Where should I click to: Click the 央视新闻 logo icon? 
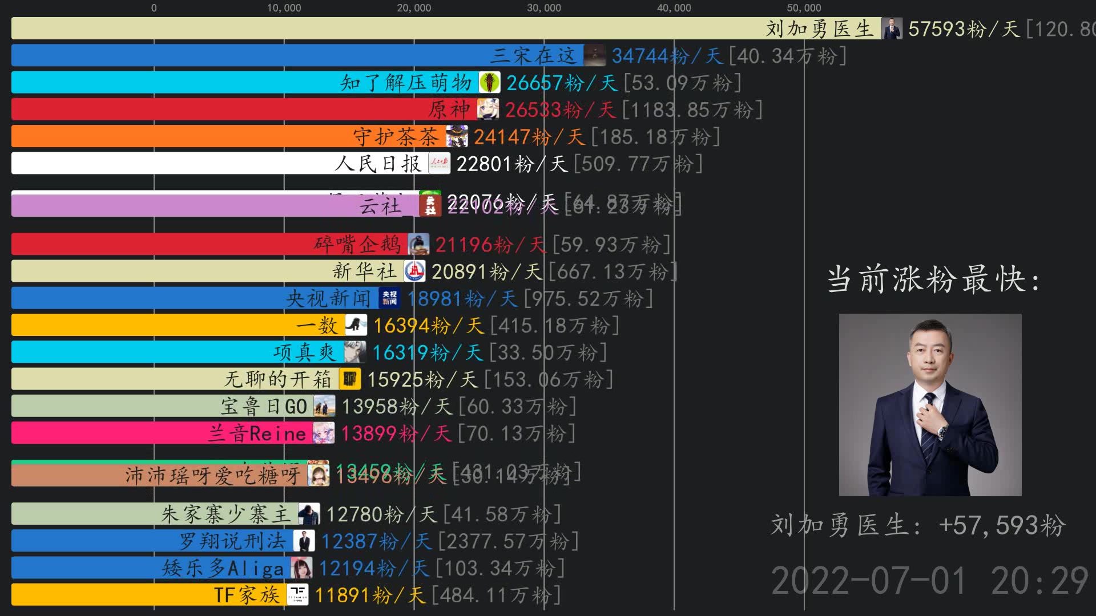390,298
